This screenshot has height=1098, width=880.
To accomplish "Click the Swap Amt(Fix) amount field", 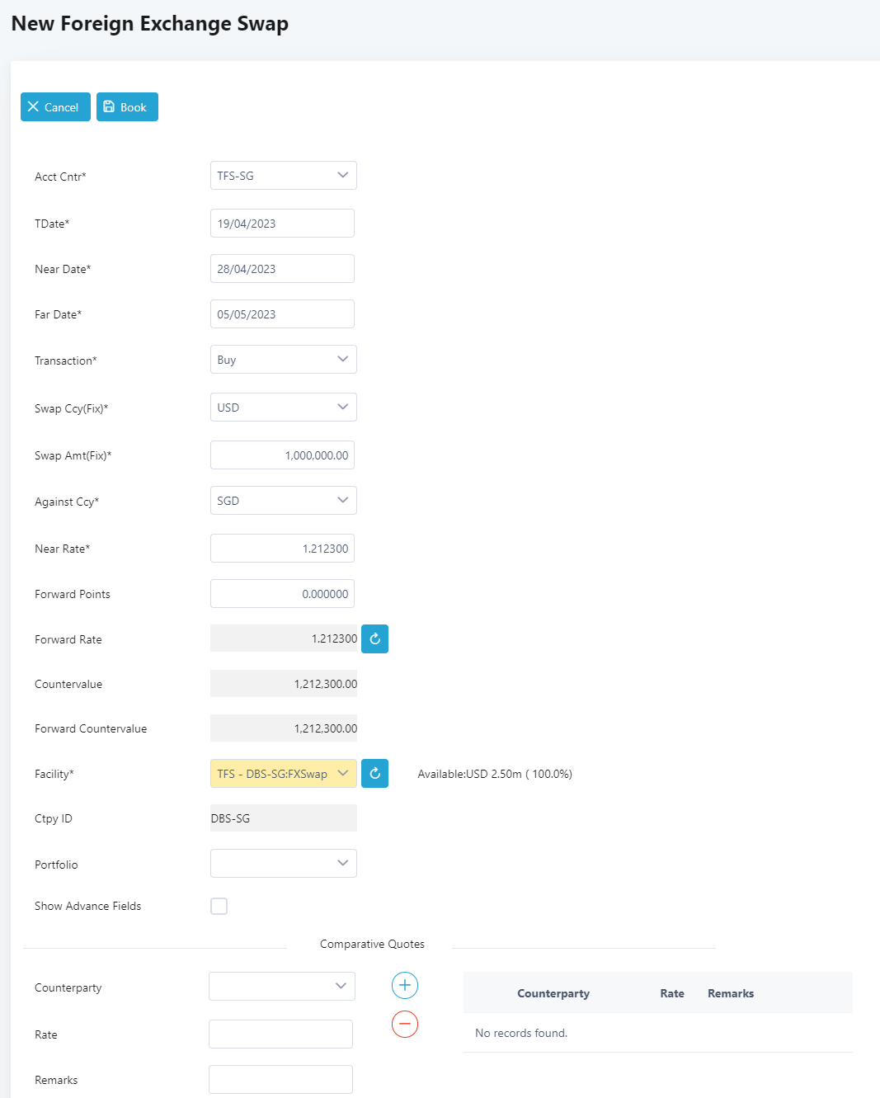I will [x=282, y=455].
